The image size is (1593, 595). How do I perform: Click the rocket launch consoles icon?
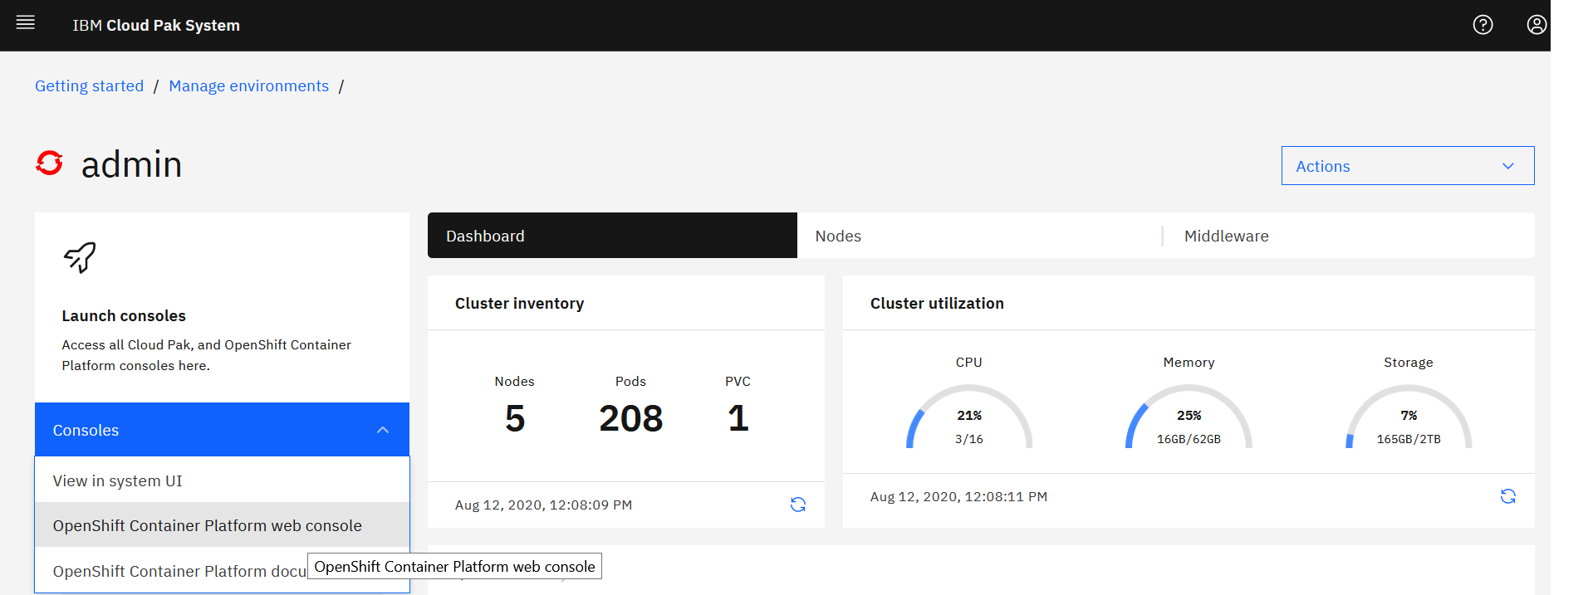point(80,257)
